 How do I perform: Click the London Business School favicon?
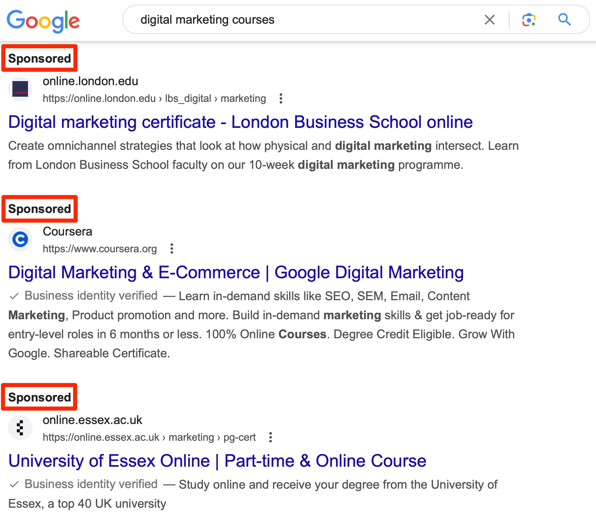point(20,89)
